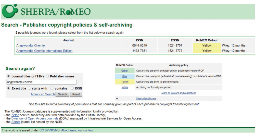Click the ISSN column header
The width and height of the screenshot is (255, 134).
click(139, 40)
